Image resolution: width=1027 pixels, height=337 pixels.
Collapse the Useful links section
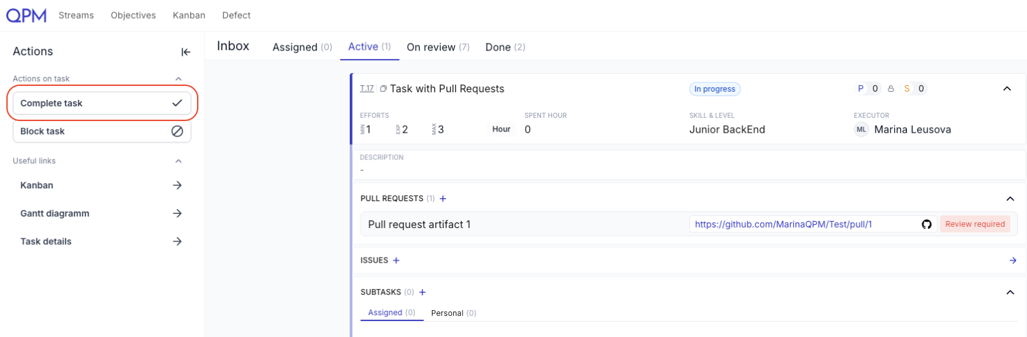(x=178, y=161)
